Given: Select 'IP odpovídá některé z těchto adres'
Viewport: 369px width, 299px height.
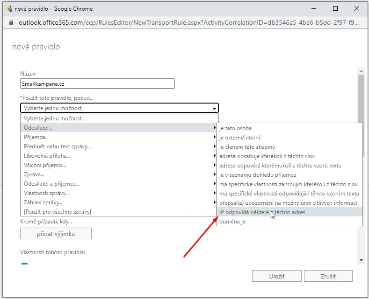Looking at the screenshot, I should coord(289,212).
